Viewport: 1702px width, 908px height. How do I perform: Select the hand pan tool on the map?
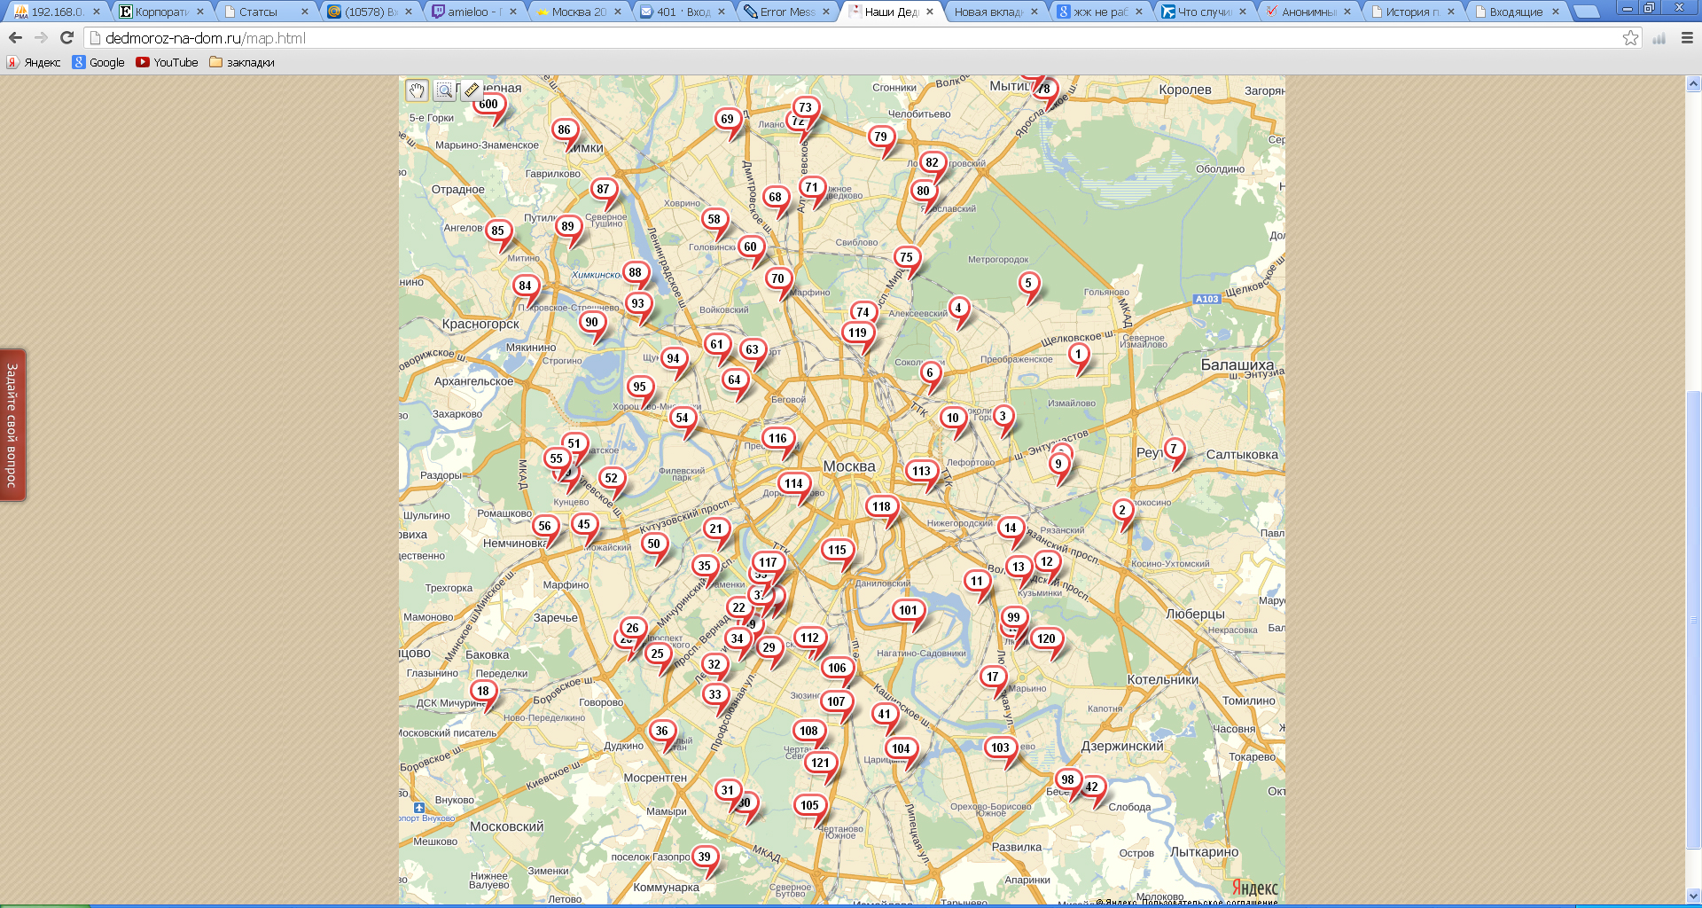(417, 90)
